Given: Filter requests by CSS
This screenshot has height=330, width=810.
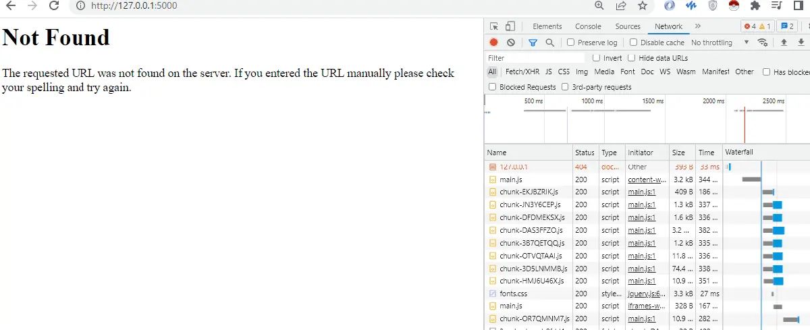Looking at the screenshot, I should point(564,72).
